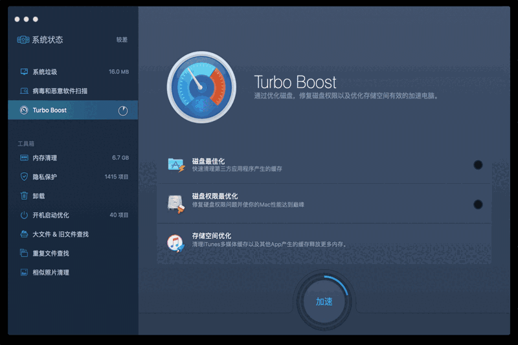Open 内存清理 tool

point(73,158)
